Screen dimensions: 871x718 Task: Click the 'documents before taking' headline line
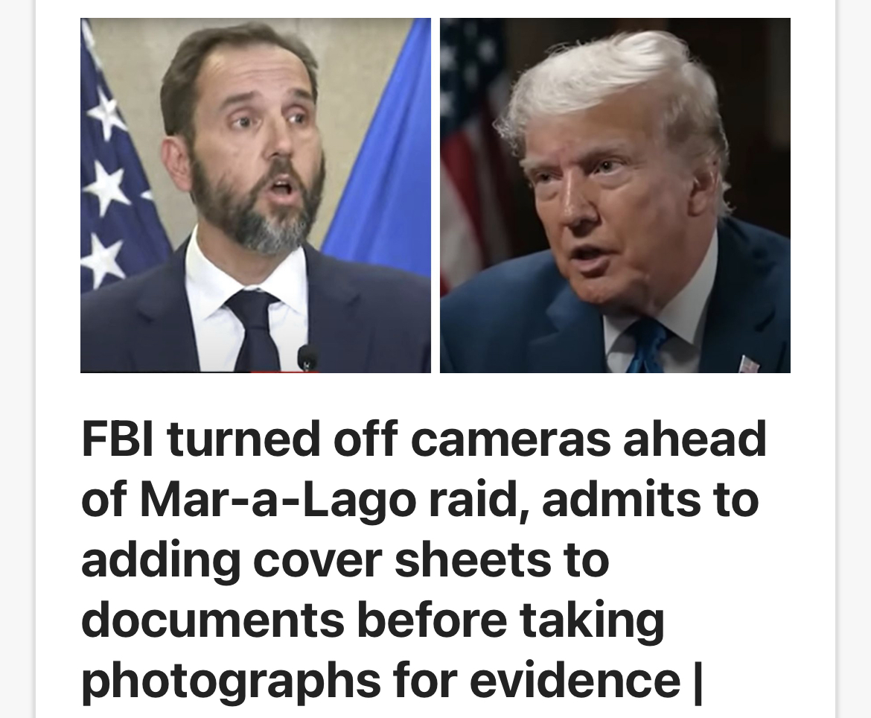click(373, 620)
